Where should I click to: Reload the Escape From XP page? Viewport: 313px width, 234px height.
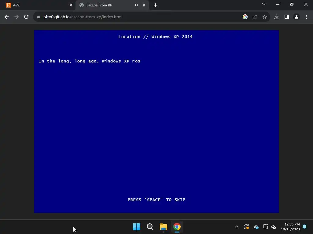coord(26,17)
